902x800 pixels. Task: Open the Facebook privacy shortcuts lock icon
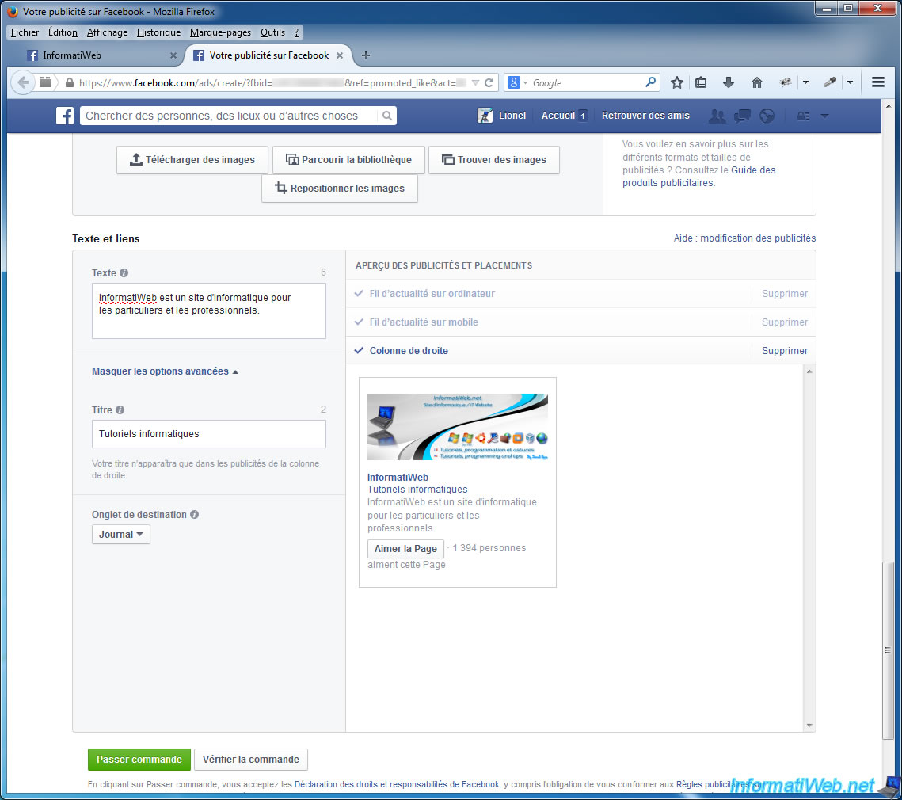coord(803,116)
